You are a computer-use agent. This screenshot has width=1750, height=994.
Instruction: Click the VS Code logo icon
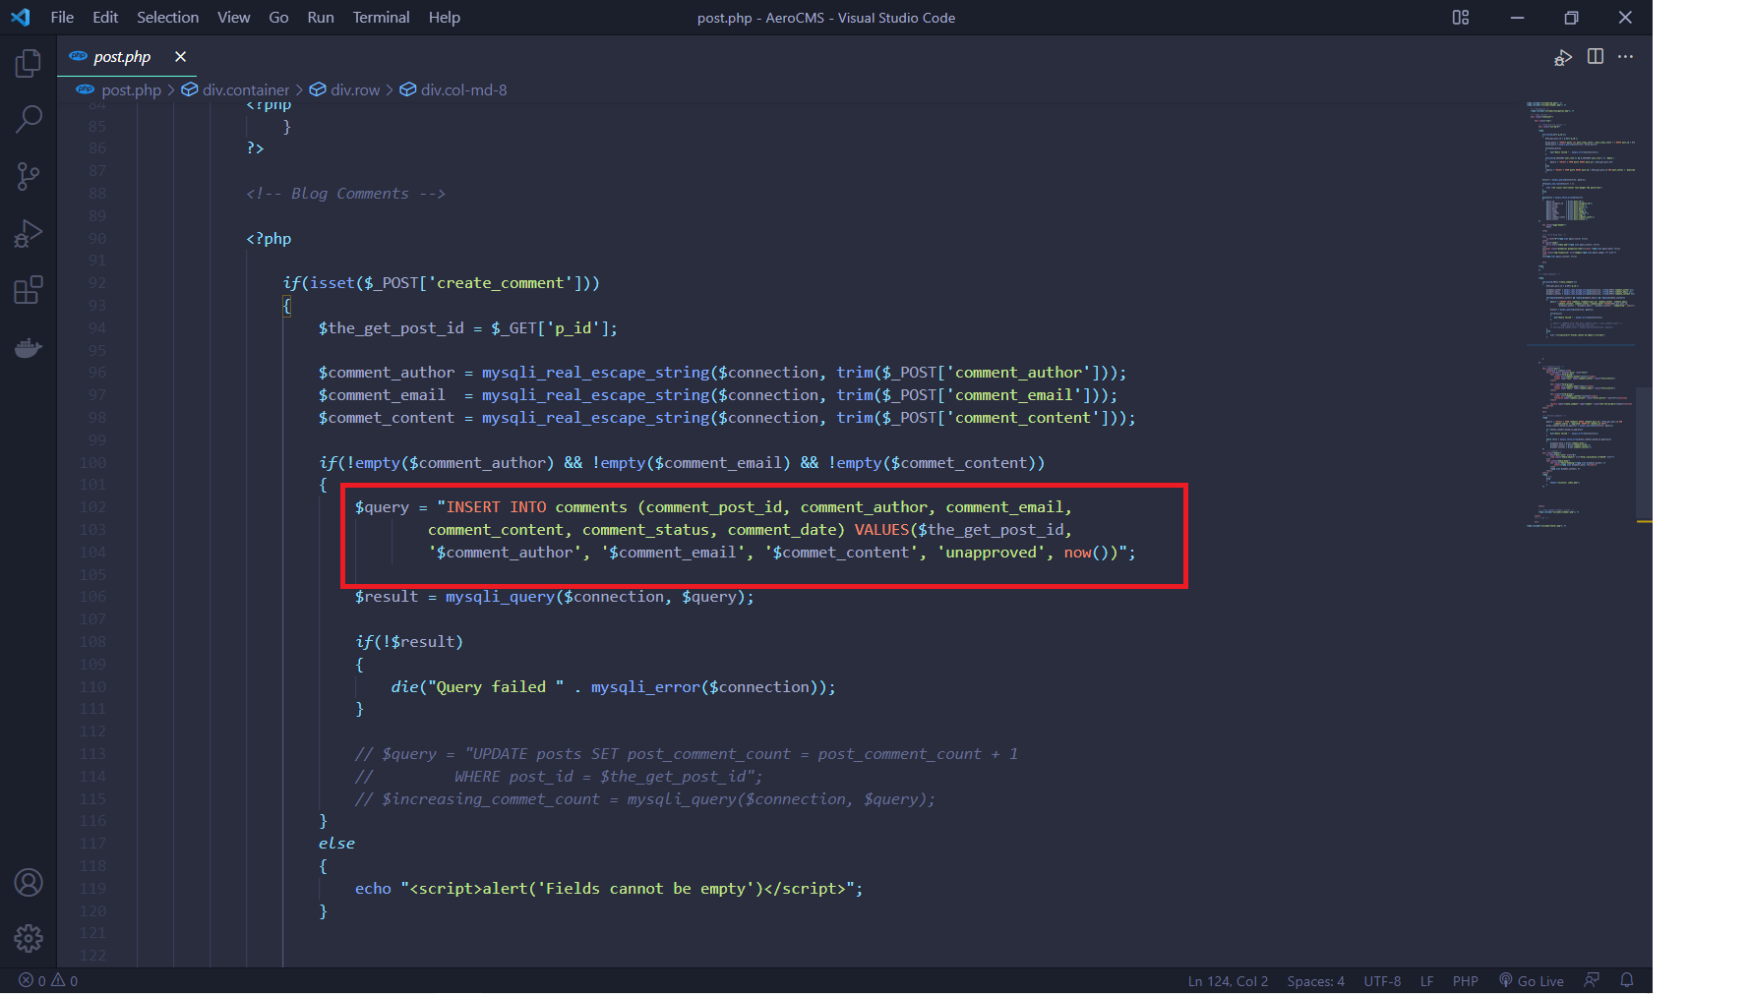click(x=21, y=17)
